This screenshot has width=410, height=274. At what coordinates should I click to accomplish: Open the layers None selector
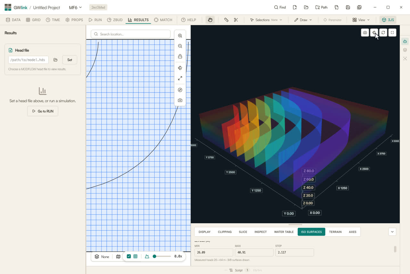102,257
